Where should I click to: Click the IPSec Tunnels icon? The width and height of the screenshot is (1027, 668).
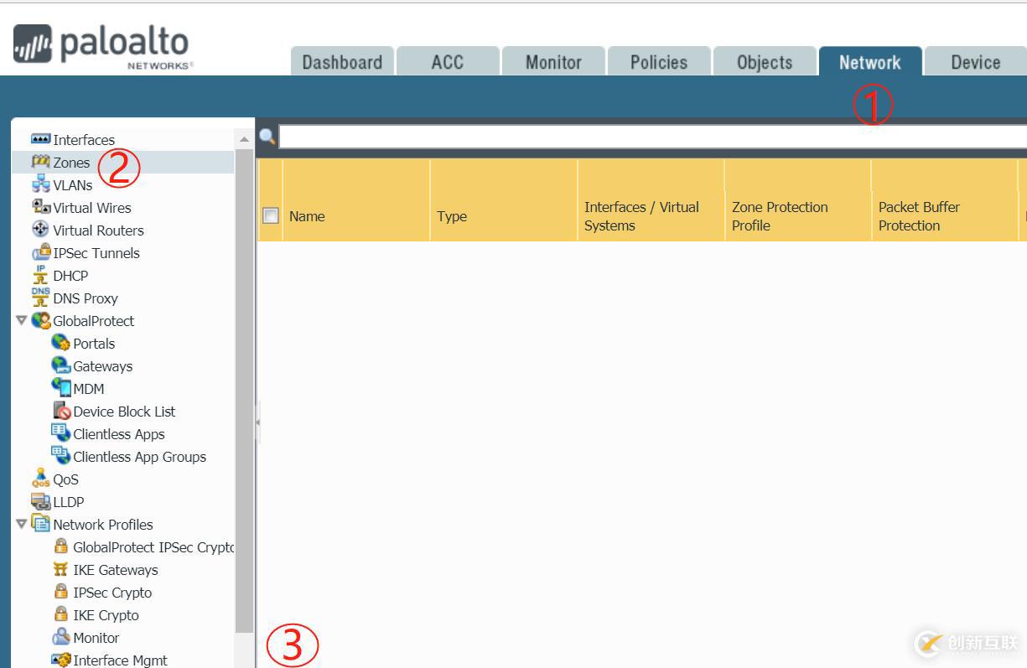click(40, 252)
